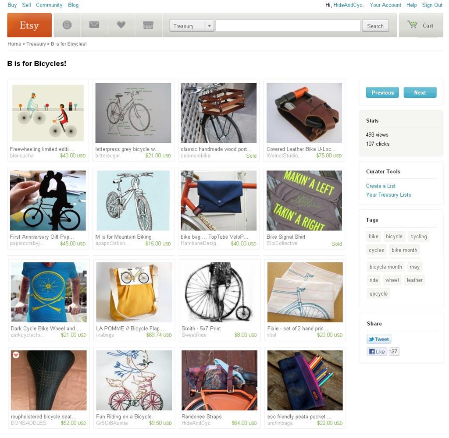
Task: Click the Next treasury button
Action: [420, 92]
